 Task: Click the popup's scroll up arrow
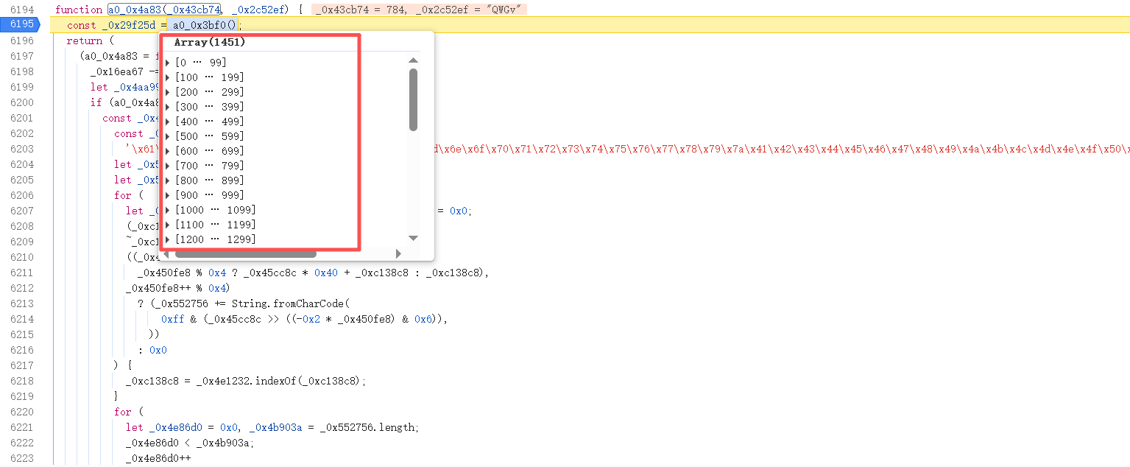413,60
